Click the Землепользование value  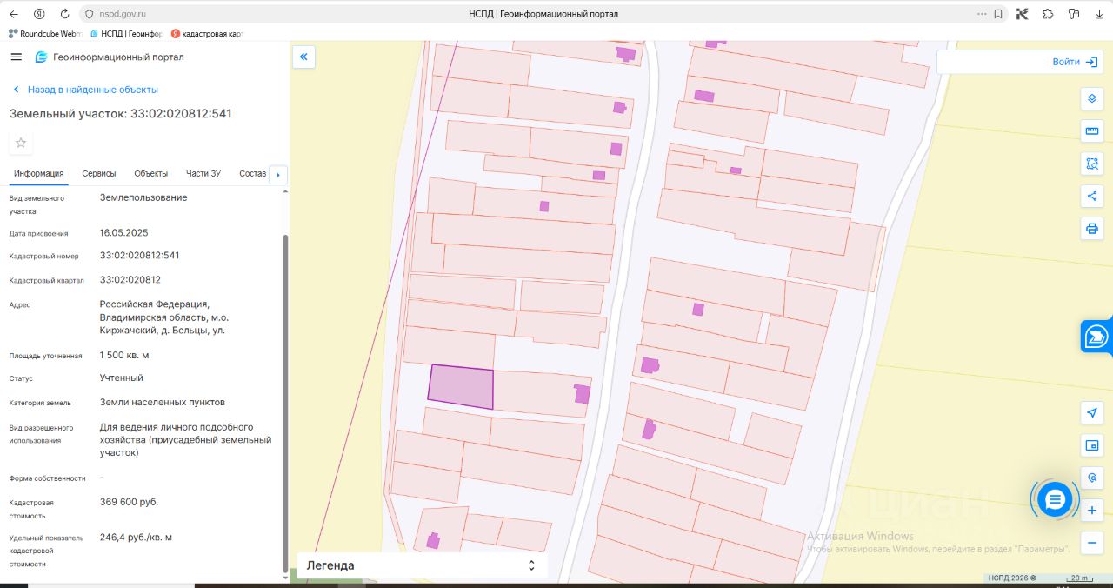pos(143,197)
